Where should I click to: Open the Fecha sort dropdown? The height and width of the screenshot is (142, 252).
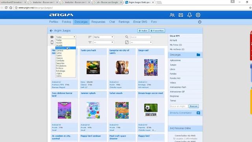coord(104,37)
